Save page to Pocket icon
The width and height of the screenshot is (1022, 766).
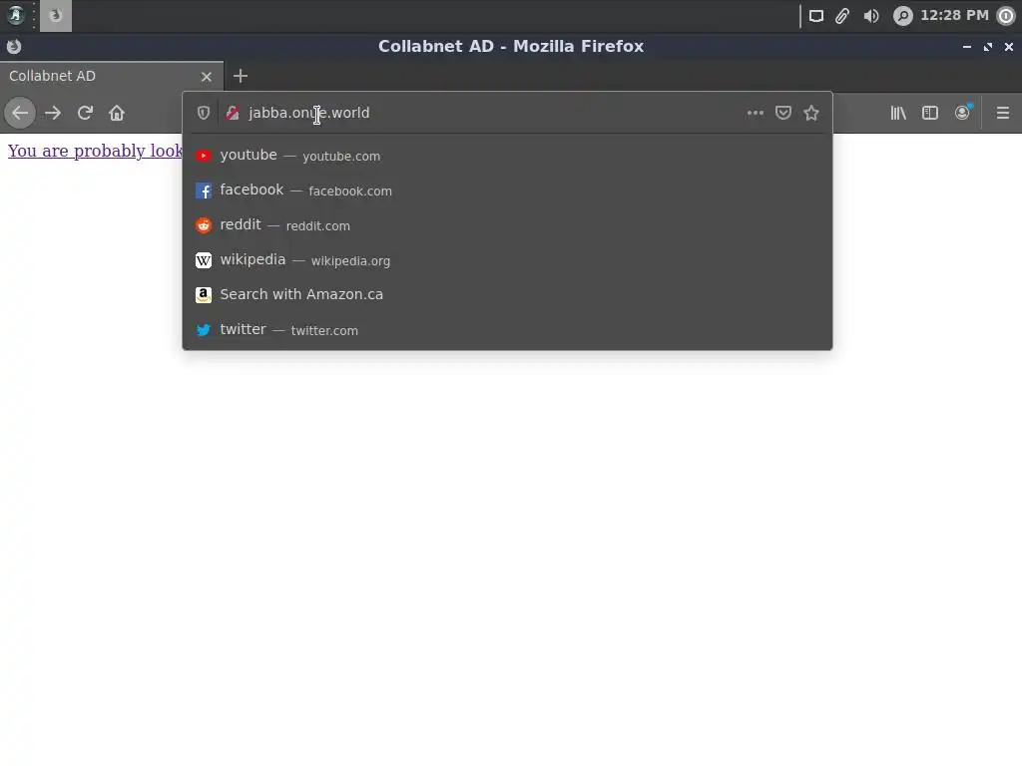[x=783, y=113]
